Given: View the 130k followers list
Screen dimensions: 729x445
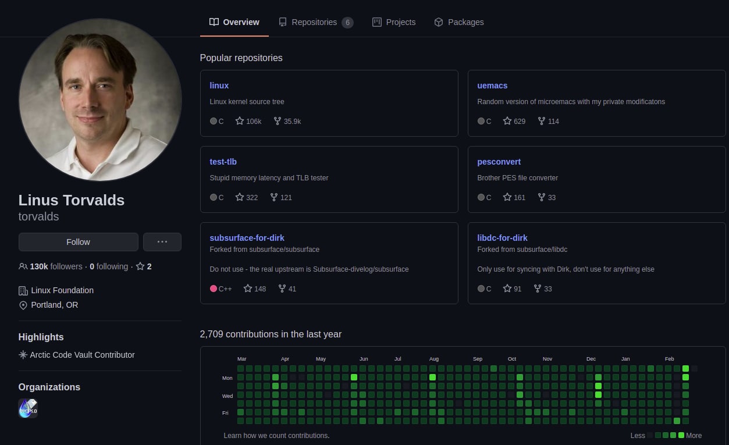Looking at the screenshot, I should pos(56,266).
